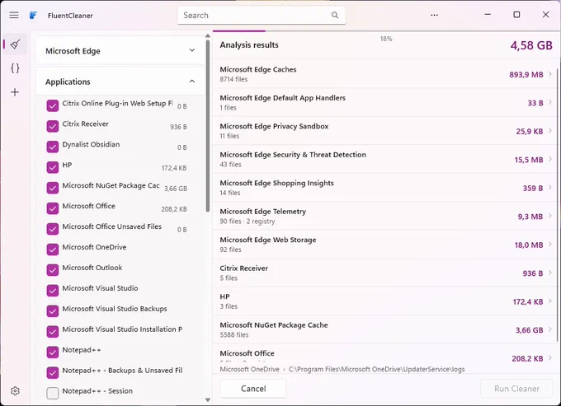Toggle the Dynalist Obsidian checkbox
561x406 pixels.
(x=53, y=147)
